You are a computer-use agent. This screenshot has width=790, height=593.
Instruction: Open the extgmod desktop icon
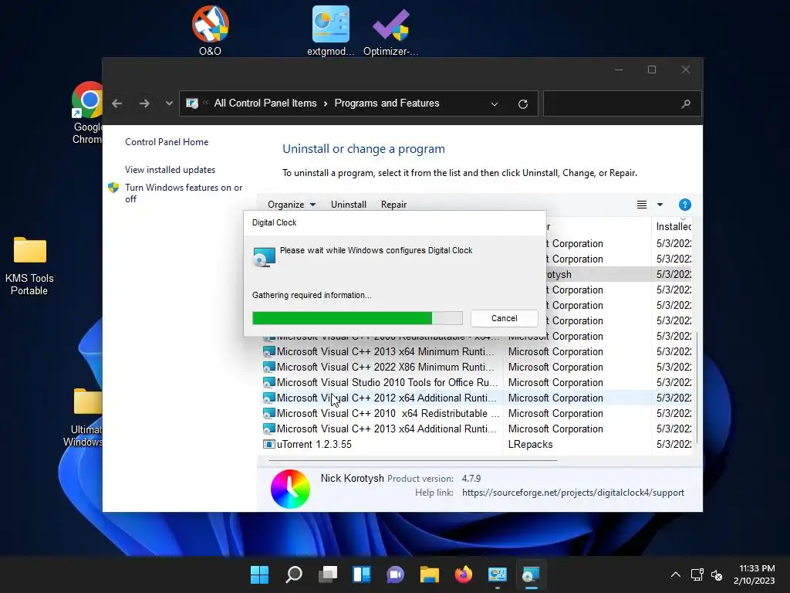pos(330,30)
